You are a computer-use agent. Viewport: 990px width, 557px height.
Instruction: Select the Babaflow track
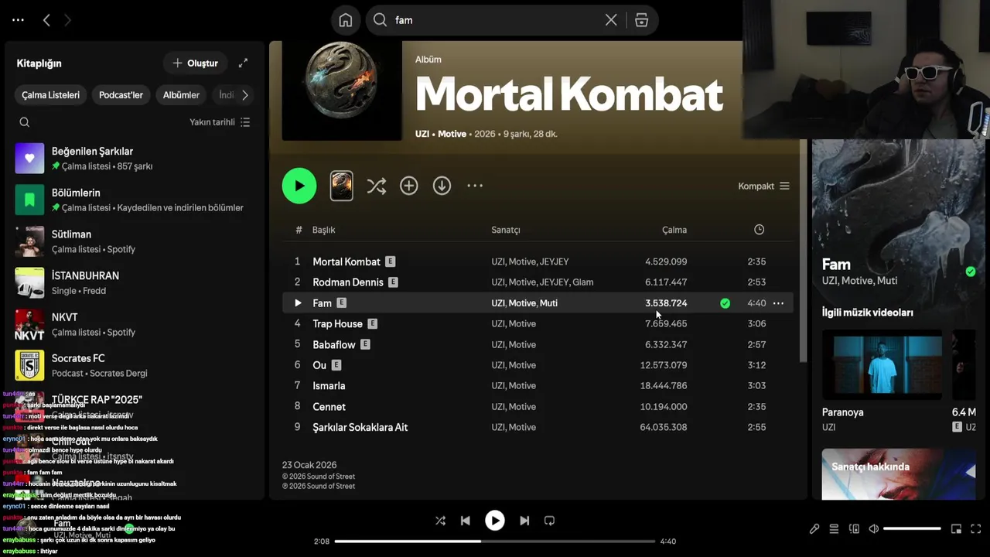point(538,344)
